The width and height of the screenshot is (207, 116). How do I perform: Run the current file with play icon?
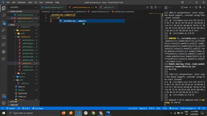pyautogui.click(x=147, y=7)
